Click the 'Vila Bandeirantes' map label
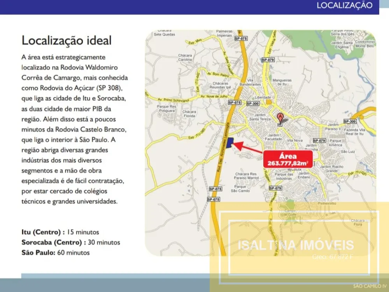The height and width of the screenshot is (292, 389). pos(250,83)
